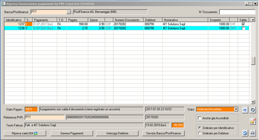Open the Banca/Postfinance lookup ellipsis button
This screenshot has width=259, height=140.
[68, 12]
